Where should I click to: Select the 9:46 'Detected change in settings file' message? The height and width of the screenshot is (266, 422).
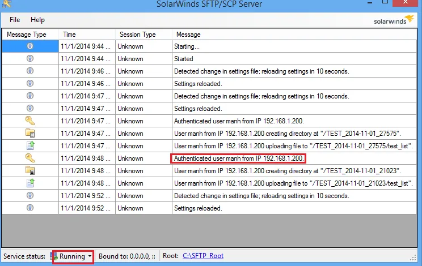click(261, 71)
